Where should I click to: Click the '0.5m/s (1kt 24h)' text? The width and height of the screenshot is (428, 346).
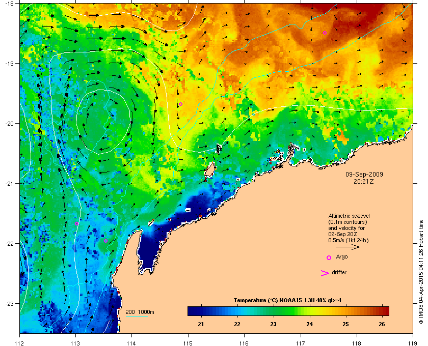pyautogui.click(x=349, y=241)
